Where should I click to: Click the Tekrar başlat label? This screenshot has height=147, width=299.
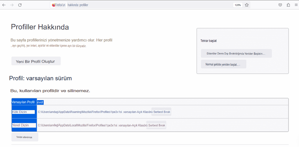click(x=209, y=41)
